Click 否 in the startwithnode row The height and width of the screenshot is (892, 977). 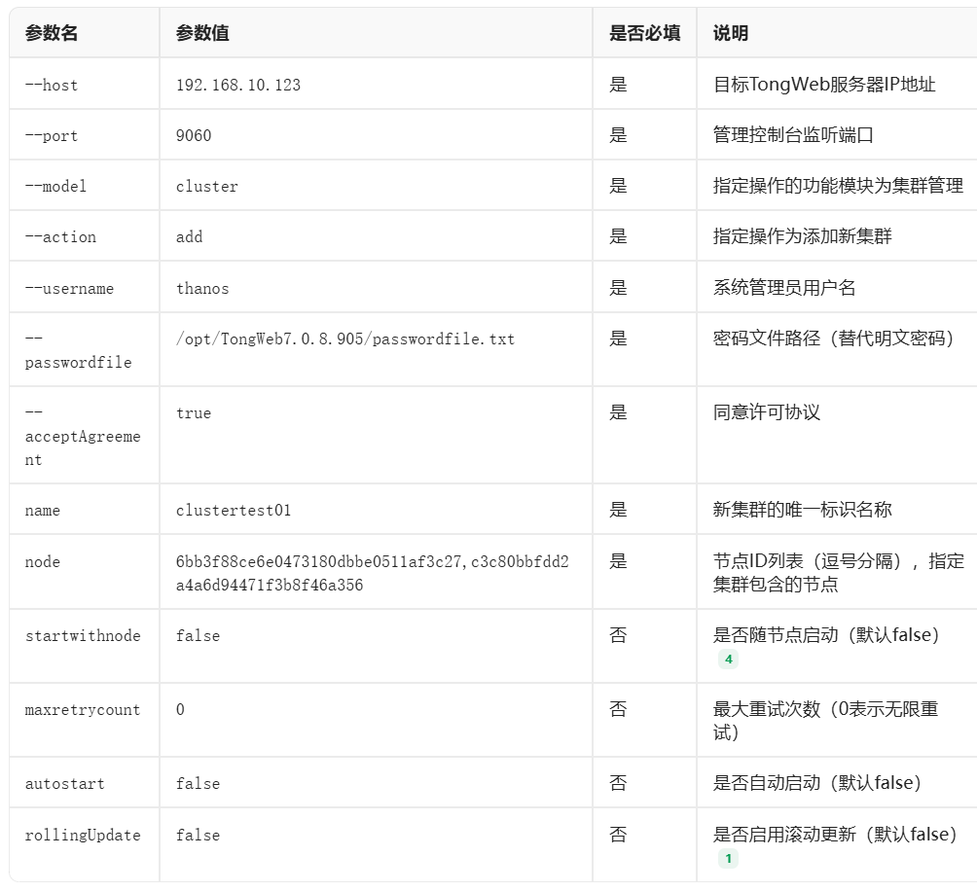[x=618, y=635]
